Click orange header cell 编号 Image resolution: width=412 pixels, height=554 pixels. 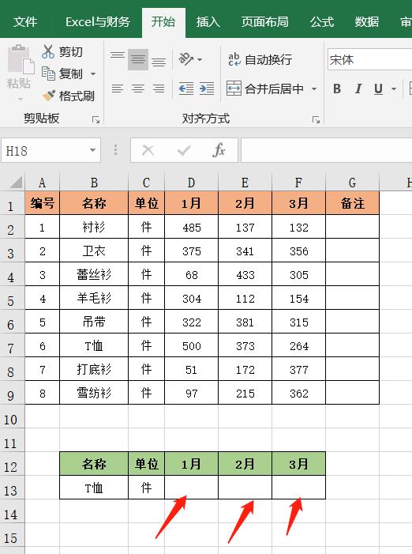43,203
